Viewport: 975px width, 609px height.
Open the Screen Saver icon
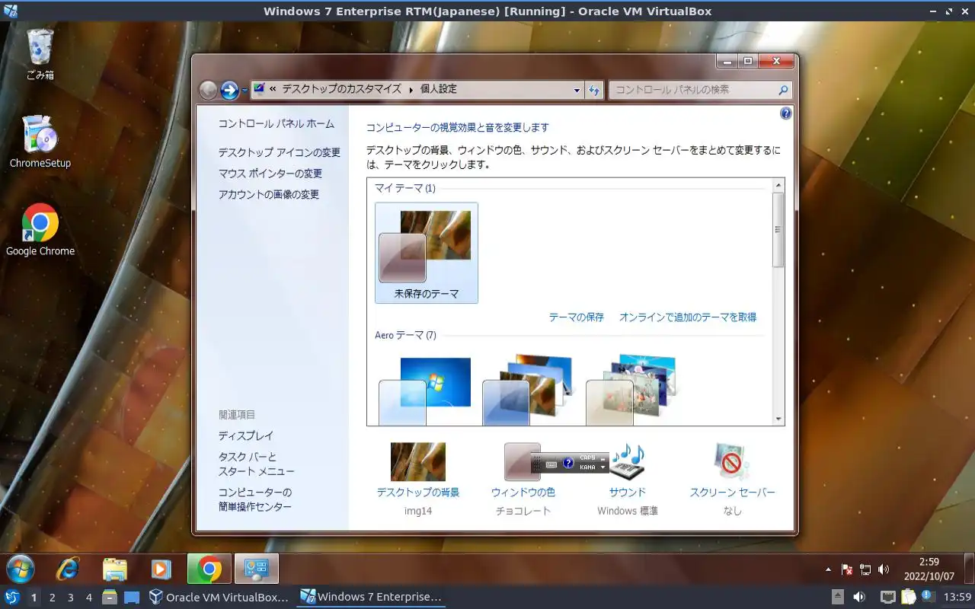point(732,461)
